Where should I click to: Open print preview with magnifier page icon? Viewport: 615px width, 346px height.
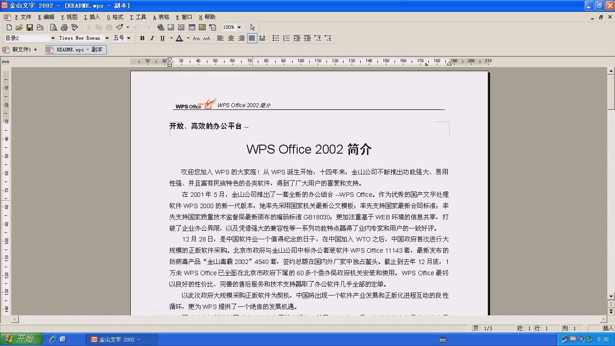point(54,27)
